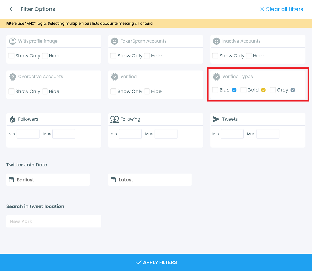Click the Following section label
This screenshot has width=312, height=271.
(x=130, y=119)
